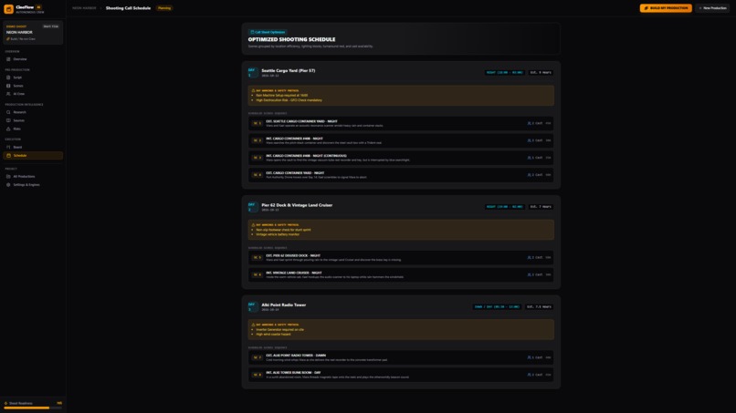The width and height of the screenshot is (736, 413).
Task: Click the All Productions folder icon
Action: 8,176
